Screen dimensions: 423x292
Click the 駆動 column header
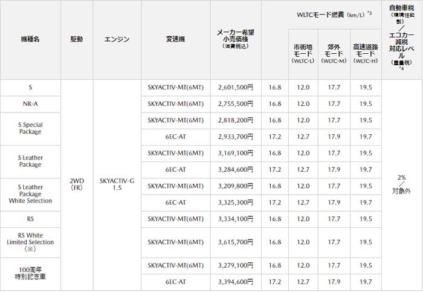click(77, 39)
